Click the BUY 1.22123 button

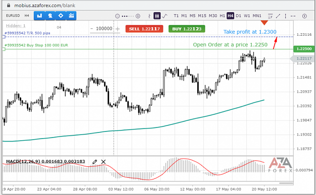tap(187, 29)
